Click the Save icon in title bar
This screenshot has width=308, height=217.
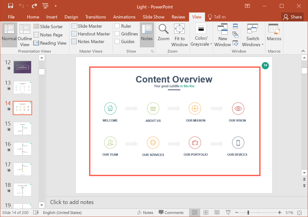click(10, 6)
